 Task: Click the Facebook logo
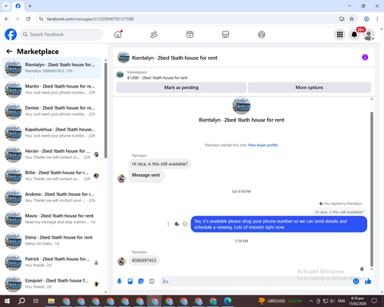click(x=11, y=35)
